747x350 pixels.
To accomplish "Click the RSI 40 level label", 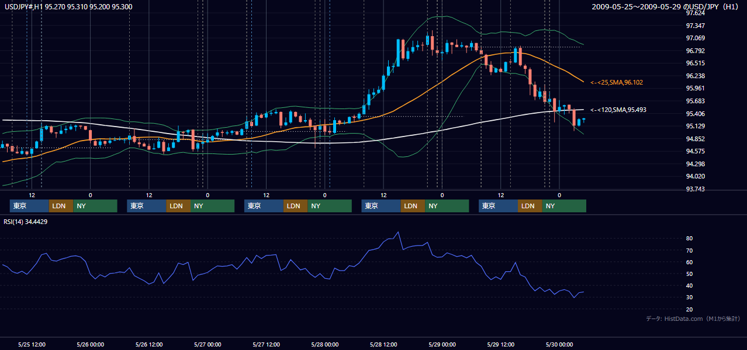I will (690, 286).
